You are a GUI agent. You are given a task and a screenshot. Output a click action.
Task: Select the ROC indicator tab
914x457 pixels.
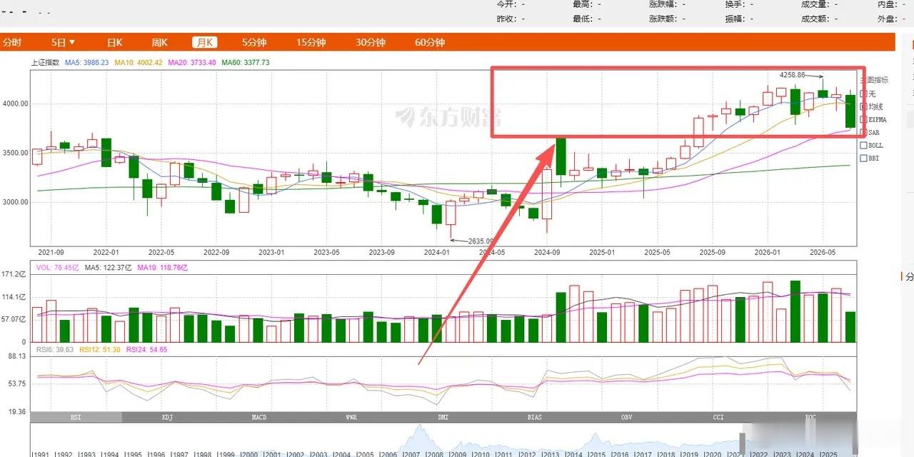pyautogui.click(x=810, y=417)
